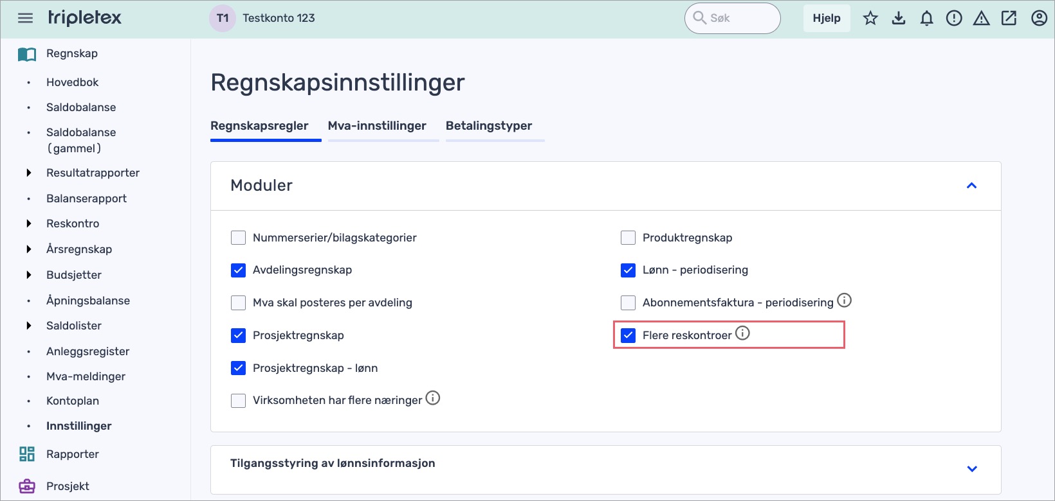Open Saldobalanse (gammel) in sidebar
Image resolution: width=1055 pixels, height=501 pixels.
point(81,140)
